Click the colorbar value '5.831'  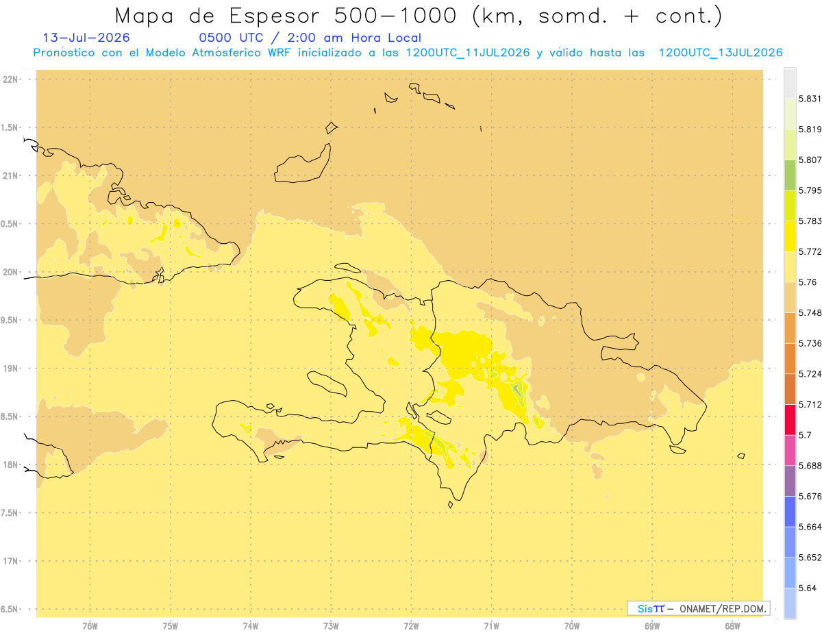[810, 99]
